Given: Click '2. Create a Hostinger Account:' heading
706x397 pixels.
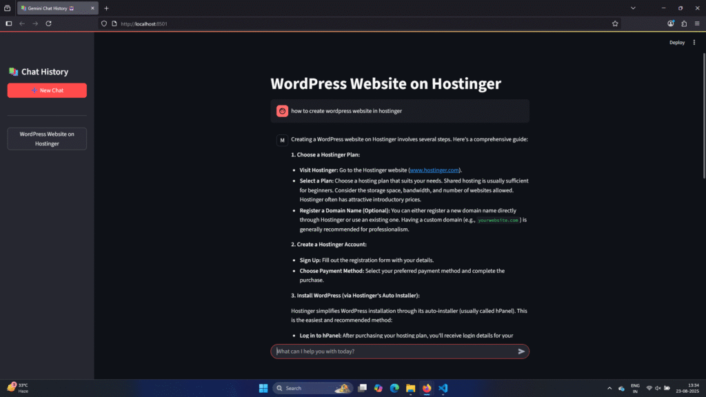Looking at the screenshot, I should click(329, 245).
